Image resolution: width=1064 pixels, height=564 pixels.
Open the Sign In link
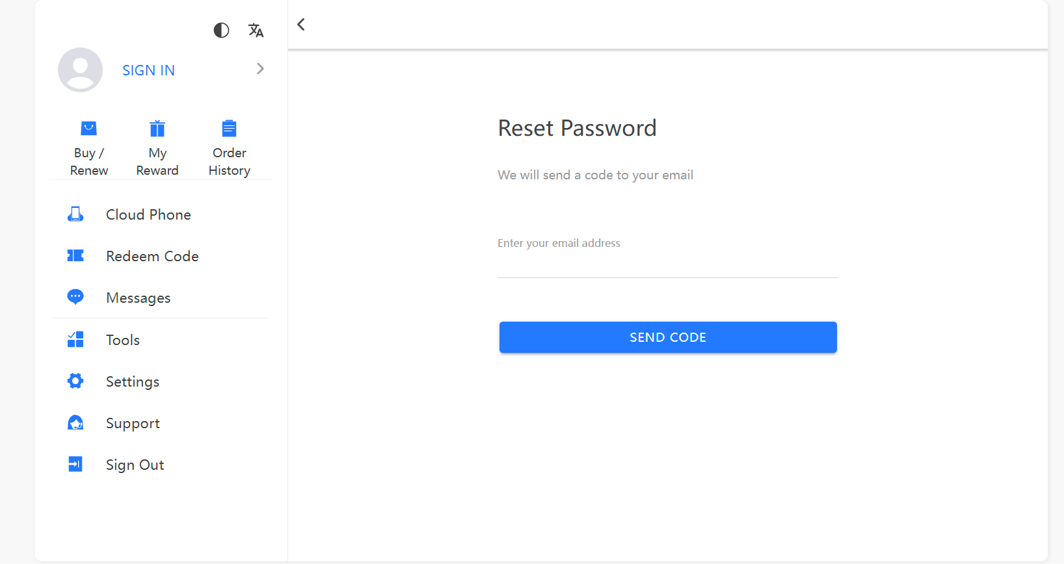(148, 70)
